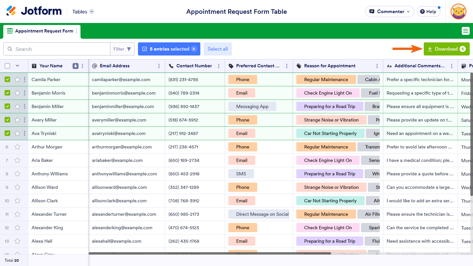Uncheck the Camila Parker row checkbox
Screen dimensions: 473x266
(8, 79)
